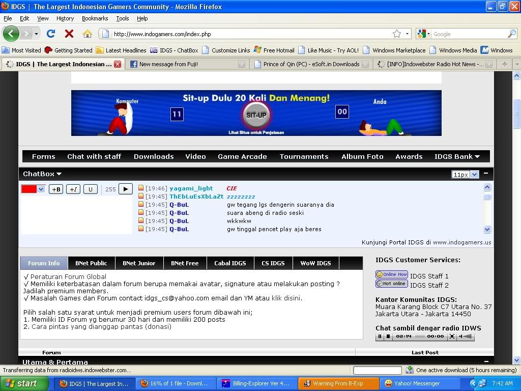Open the tab list dropdown arrow

[x=517, y=64]
